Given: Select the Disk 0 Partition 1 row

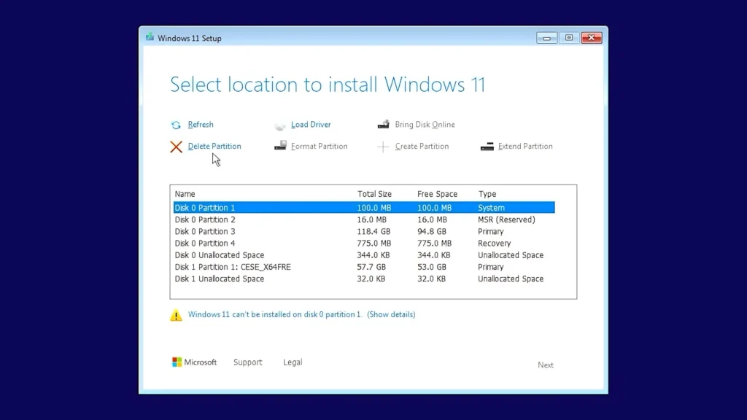Looking at the screenshot, I should click(x=364, y=208).
